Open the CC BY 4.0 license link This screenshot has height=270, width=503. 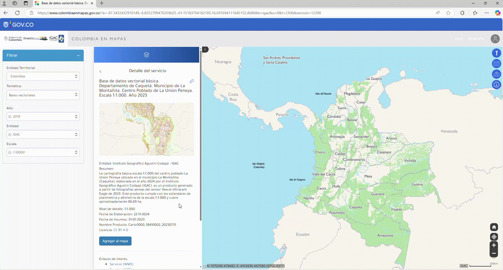click(x=121, y=230)
